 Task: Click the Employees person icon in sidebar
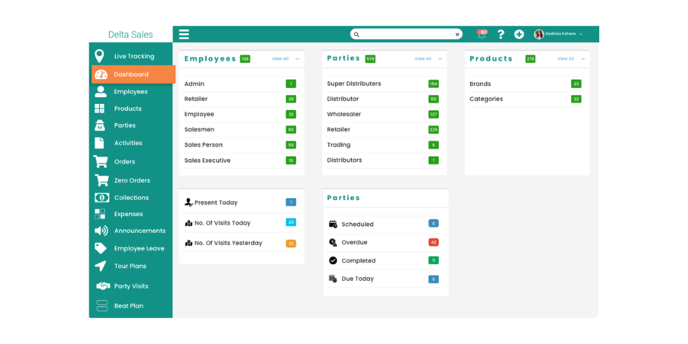point(100,92)
